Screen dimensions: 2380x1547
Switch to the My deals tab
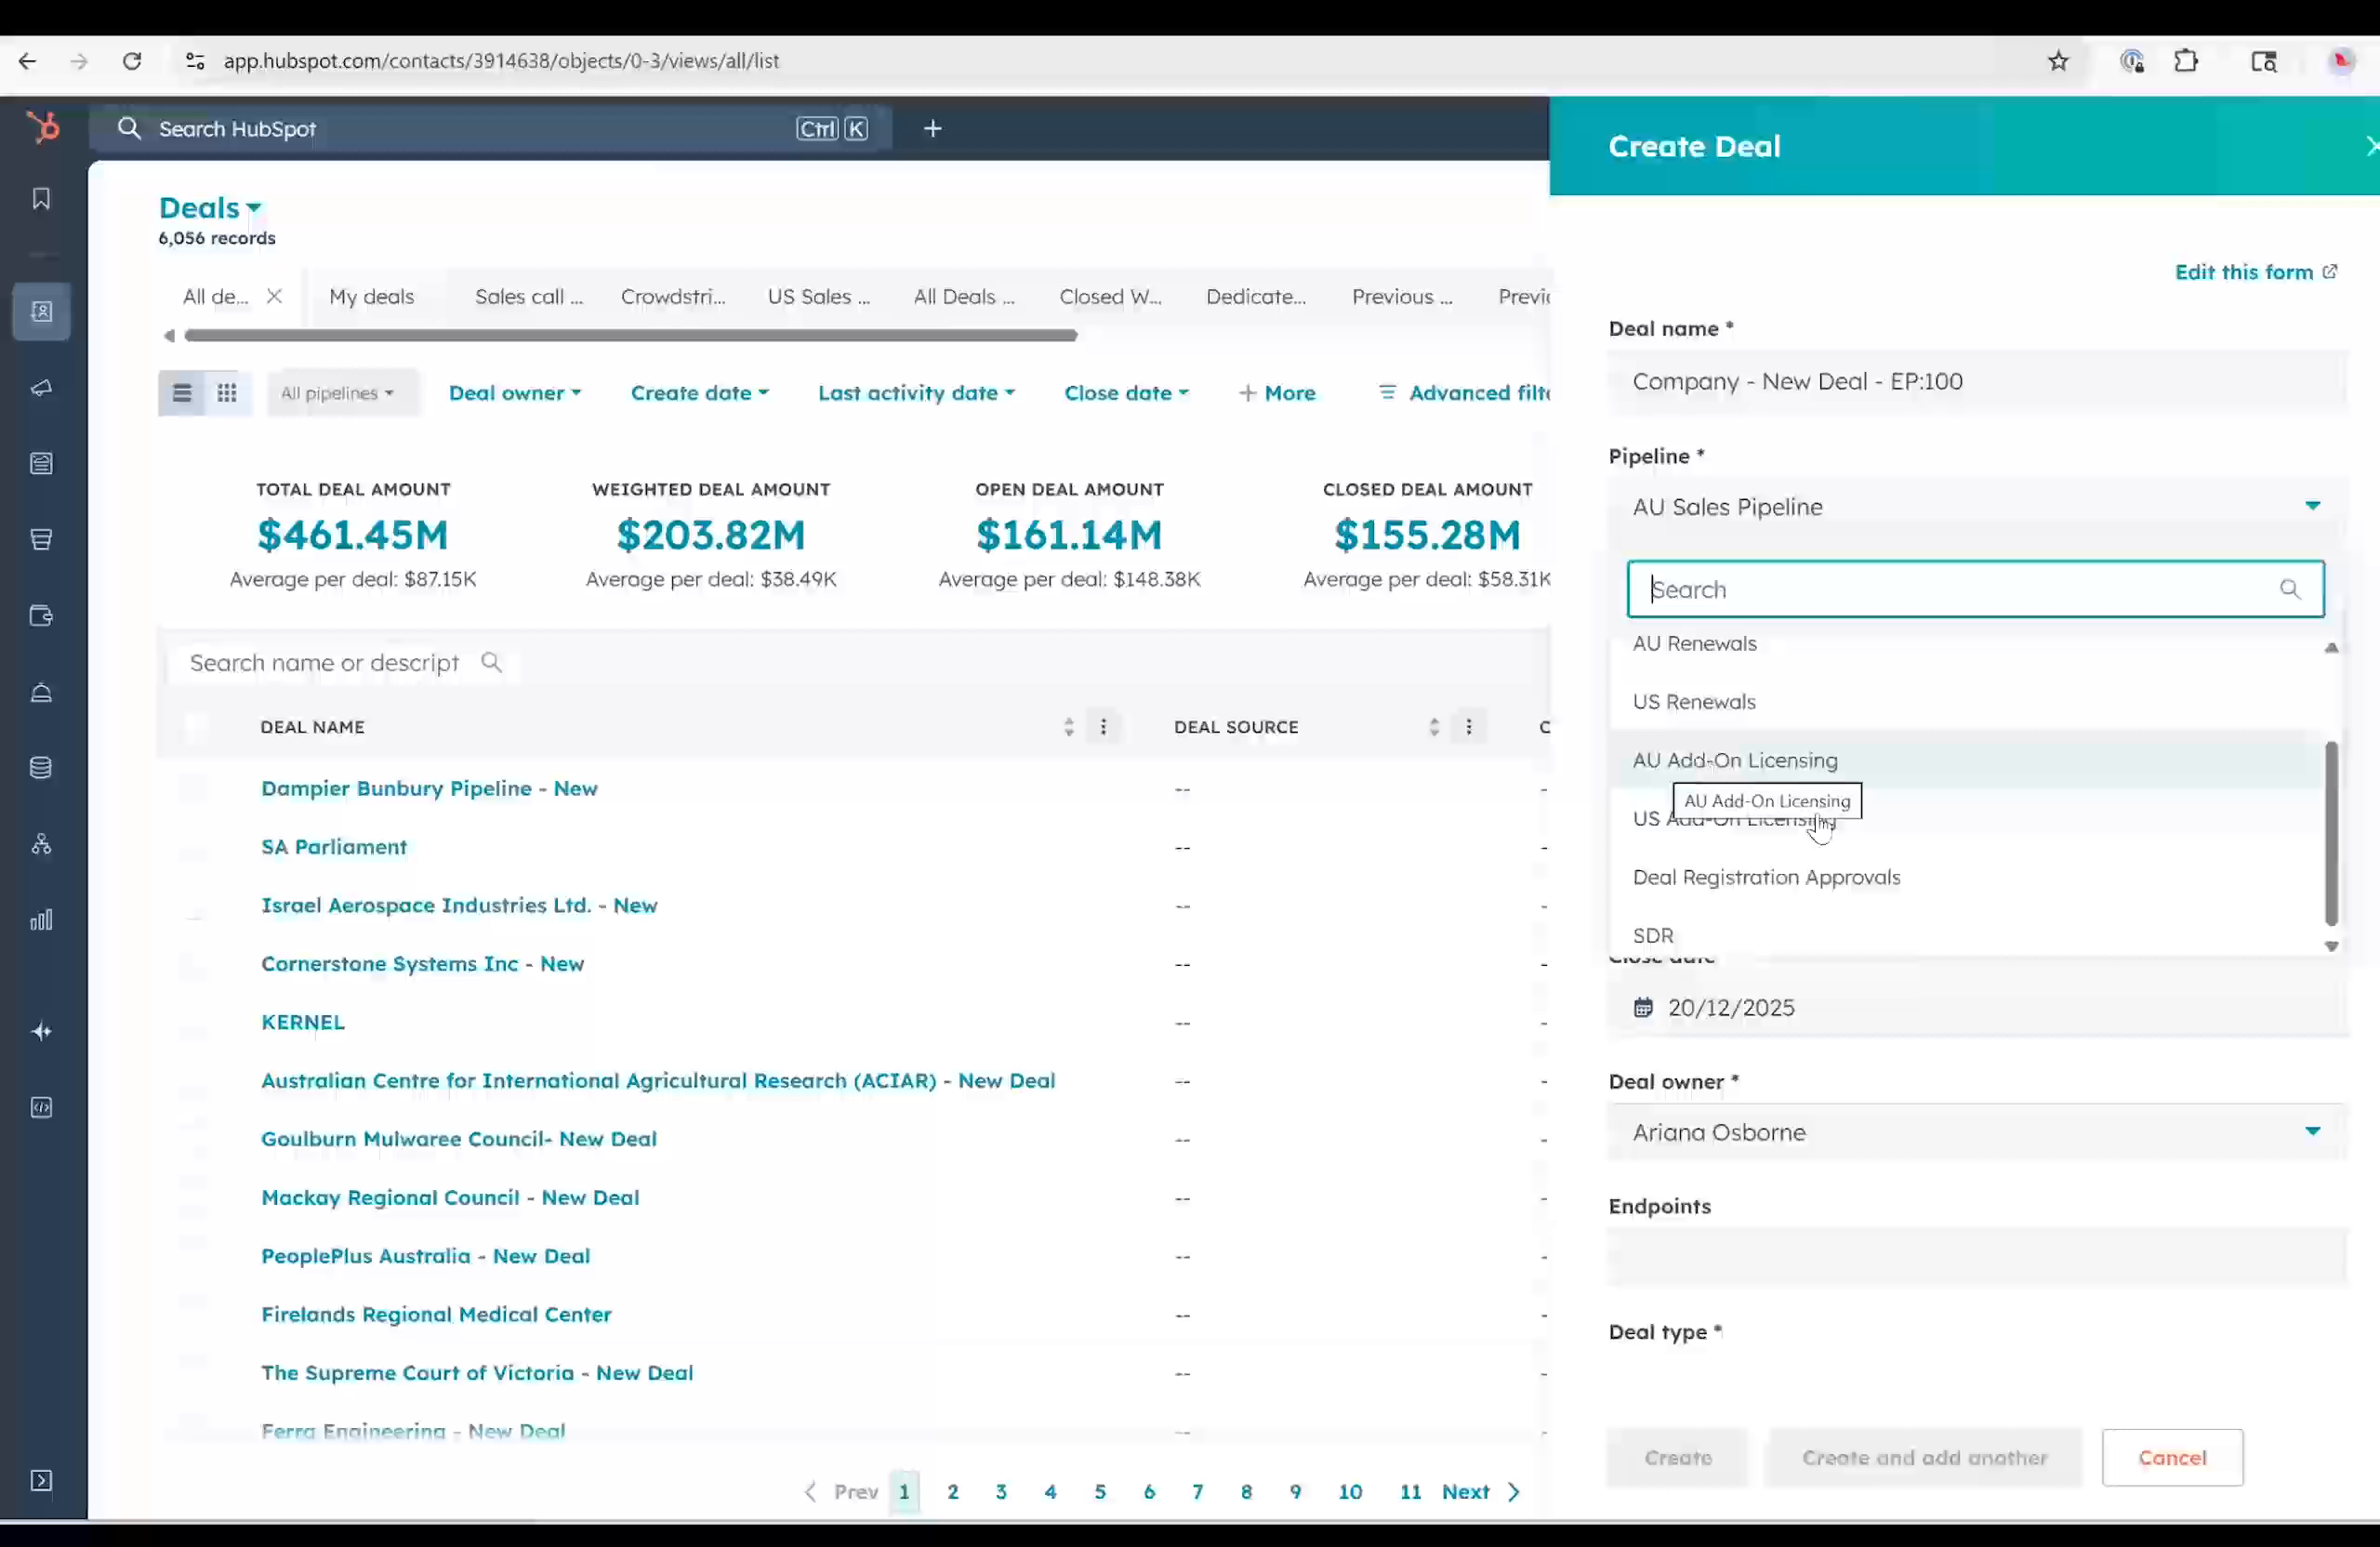click(x=371, y=296)
